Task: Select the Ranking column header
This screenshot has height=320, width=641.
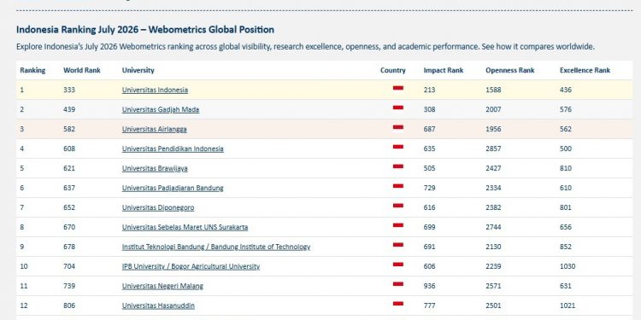Action: [32, 70]
